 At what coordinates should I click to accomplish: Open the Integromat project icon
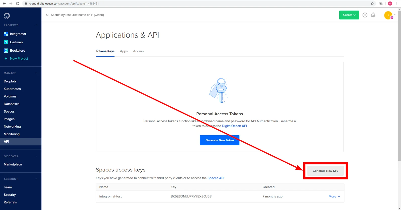pos(6,34)
